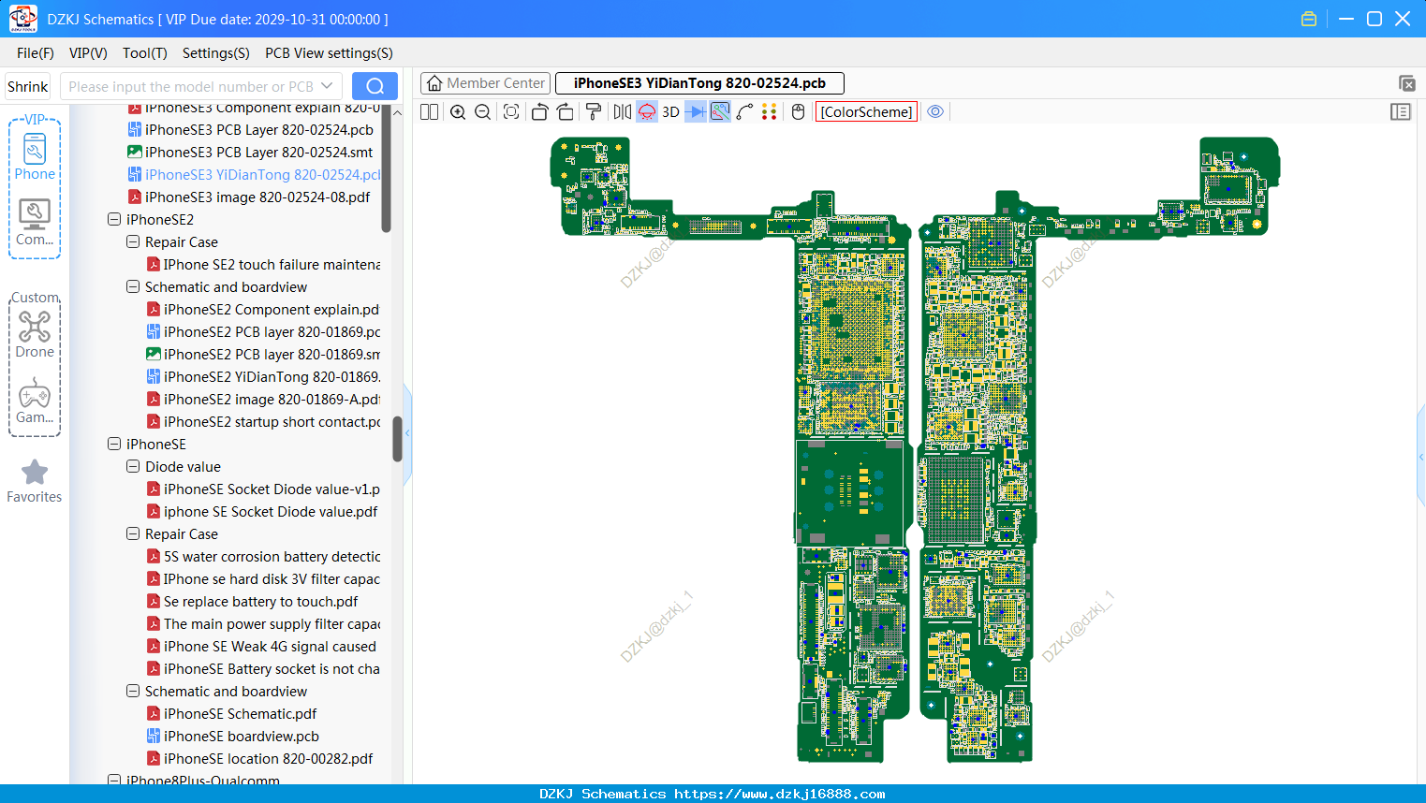The image size is (1426, 803).
Task: Open the VIP(V) menu
Action: (88, 53)
